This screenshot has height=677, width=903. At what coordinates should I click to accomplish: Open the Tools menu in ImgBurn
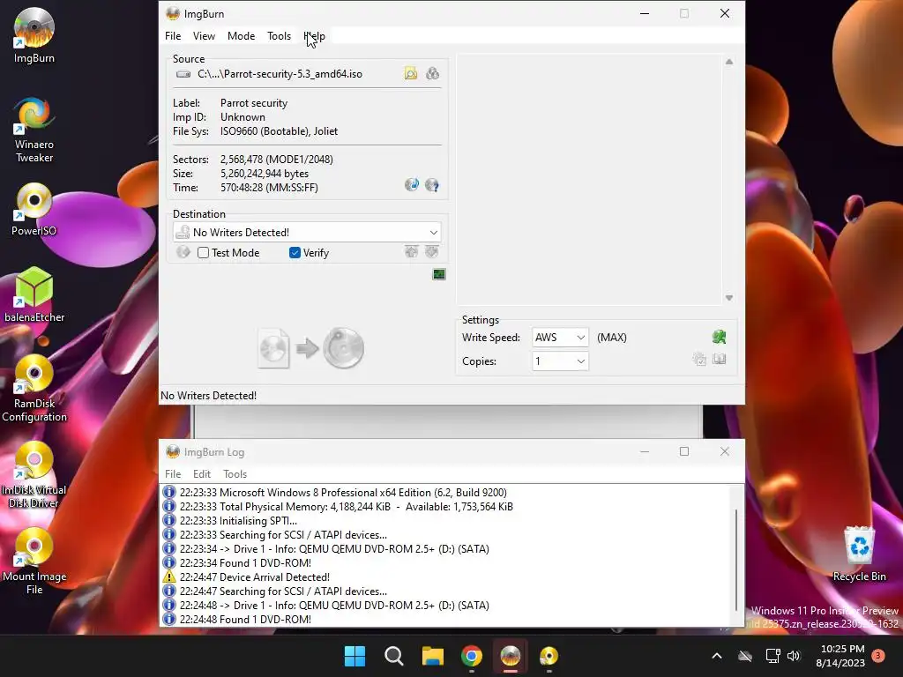point(279,35)
